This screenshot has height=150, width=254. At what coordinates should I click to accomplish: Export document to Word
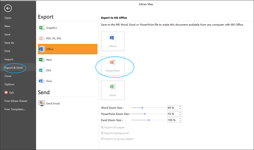113,41
